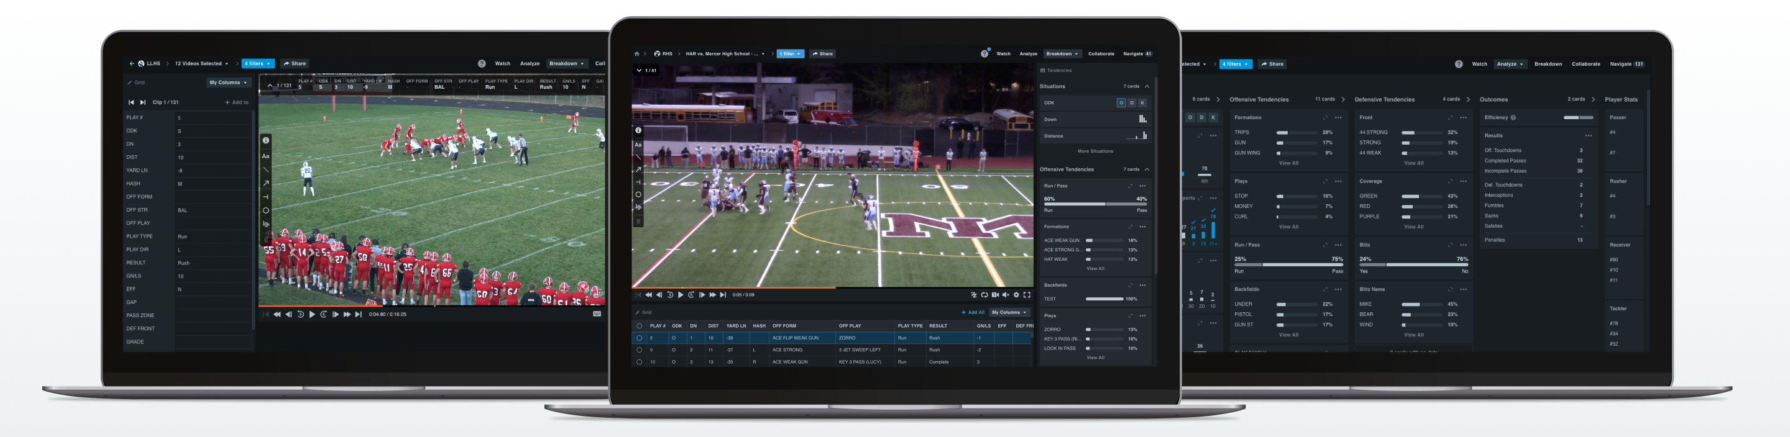Toggle the select-all circle in grid header

click(x=638, y=326)
